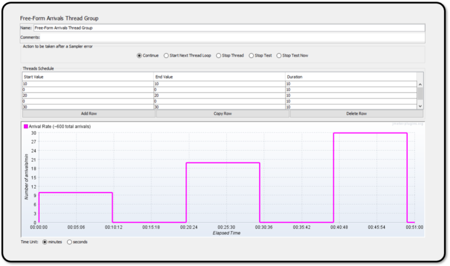450x266 pixels.
Task: Click into the Comments field
Action: point(233,37)
